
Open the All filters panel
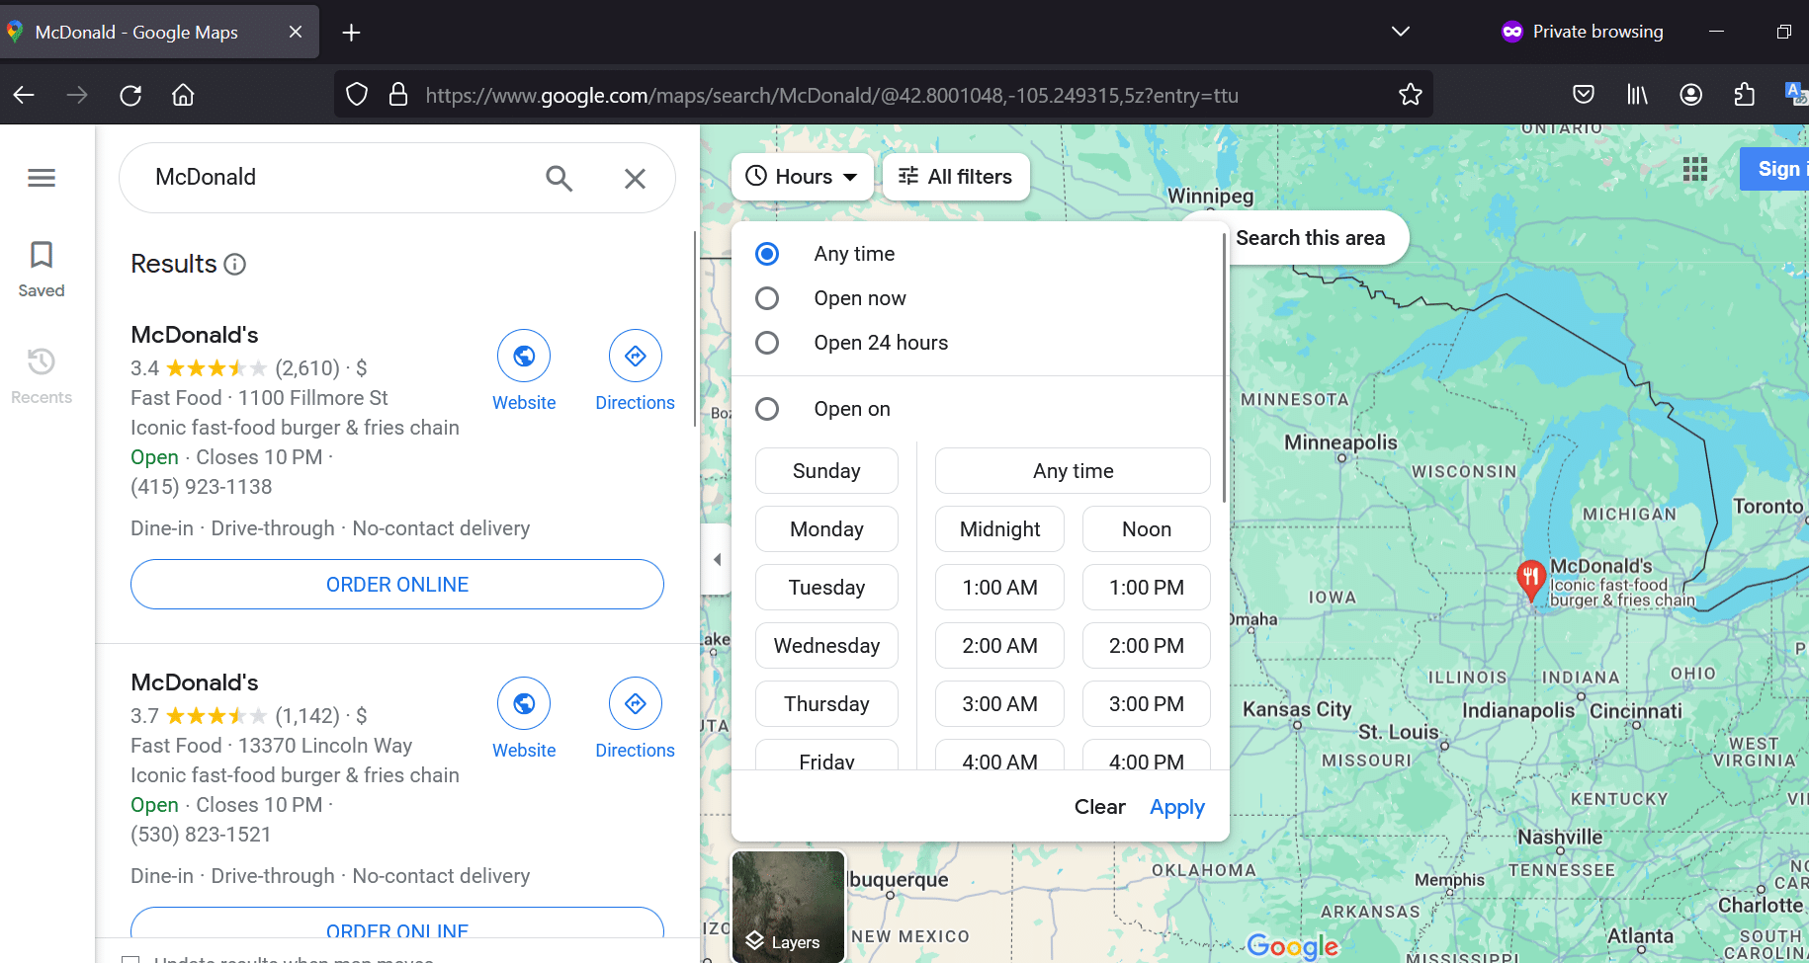[955, 177]
